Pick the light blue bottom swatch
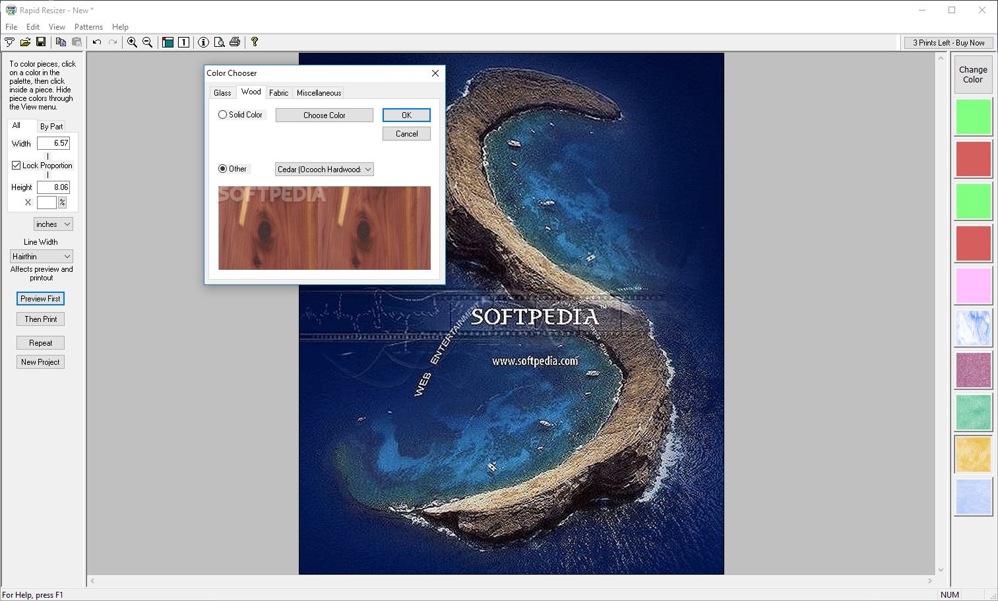The height and width of the screenshot is (601, 998). [x=973, y=497]
